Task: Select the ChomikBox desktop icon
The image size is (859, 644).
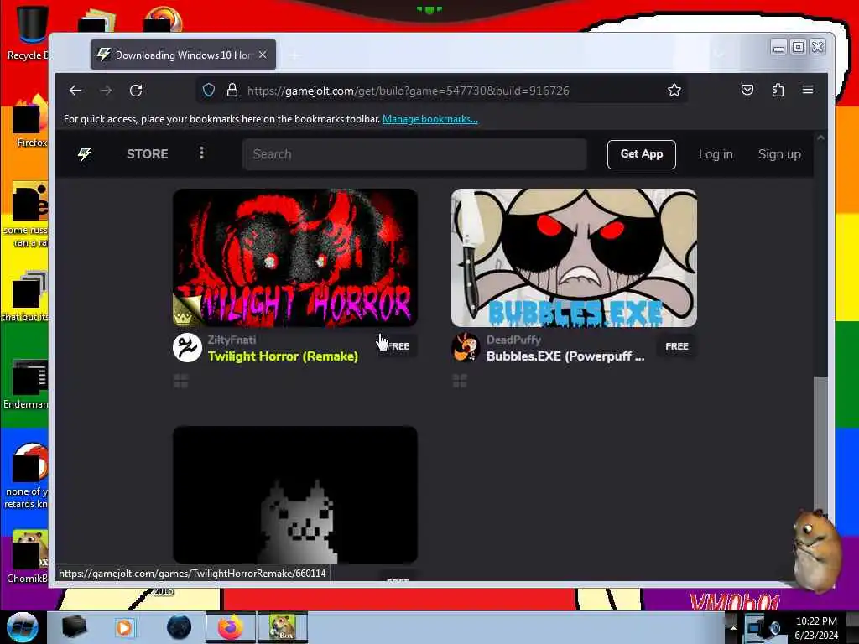Action: click(x=29, y=557)
